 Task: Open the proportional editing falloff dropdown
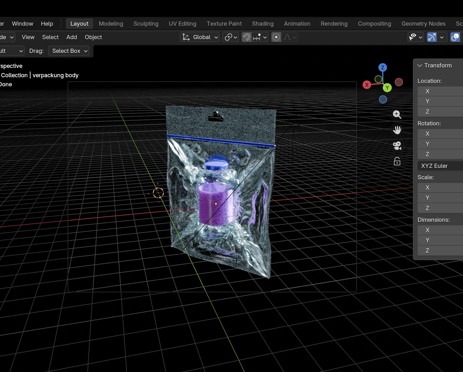point(289,37)
